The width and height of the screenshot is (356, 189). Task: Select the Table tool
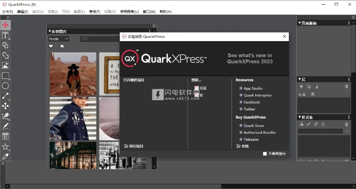[x=5, y=136]
